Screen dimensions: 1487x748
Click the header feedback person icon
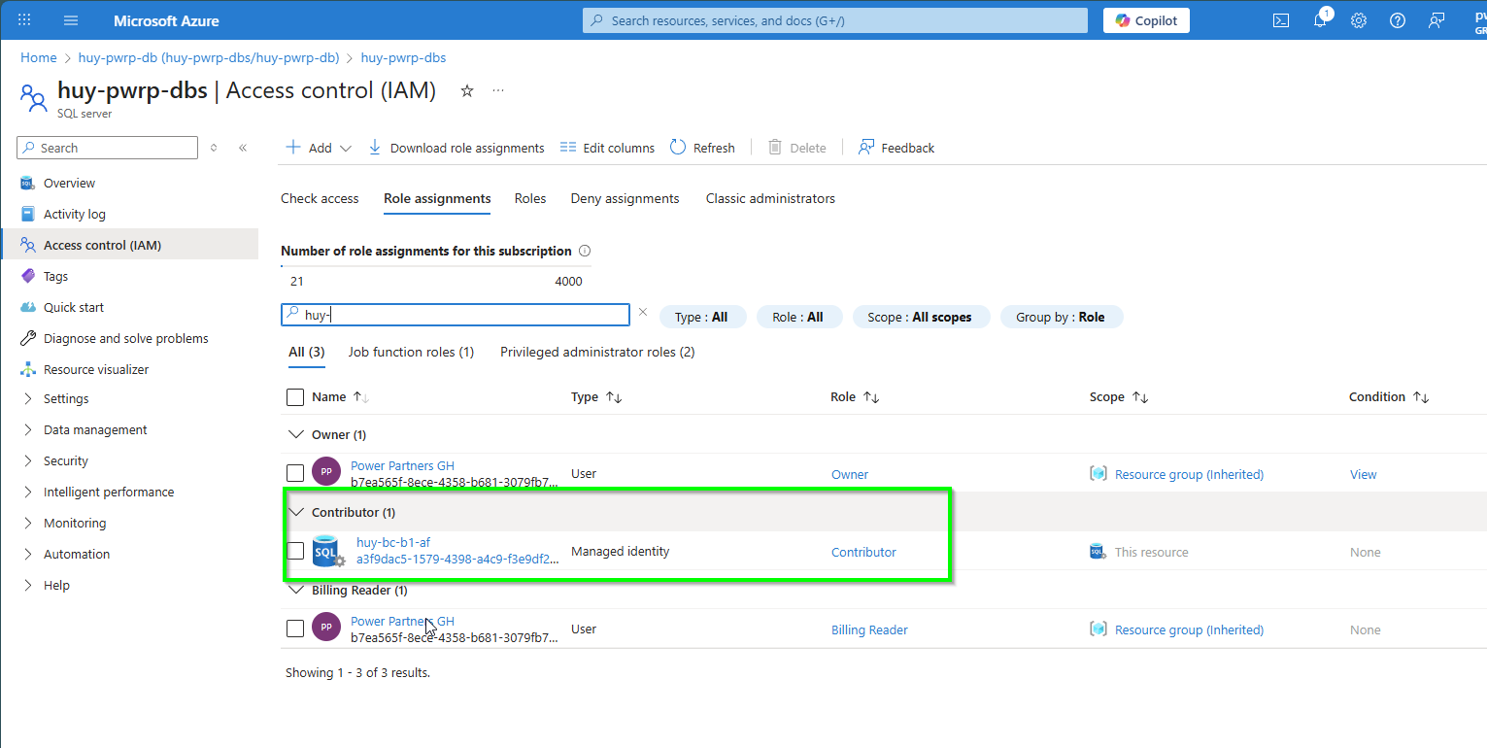(x=1436, y=20)
